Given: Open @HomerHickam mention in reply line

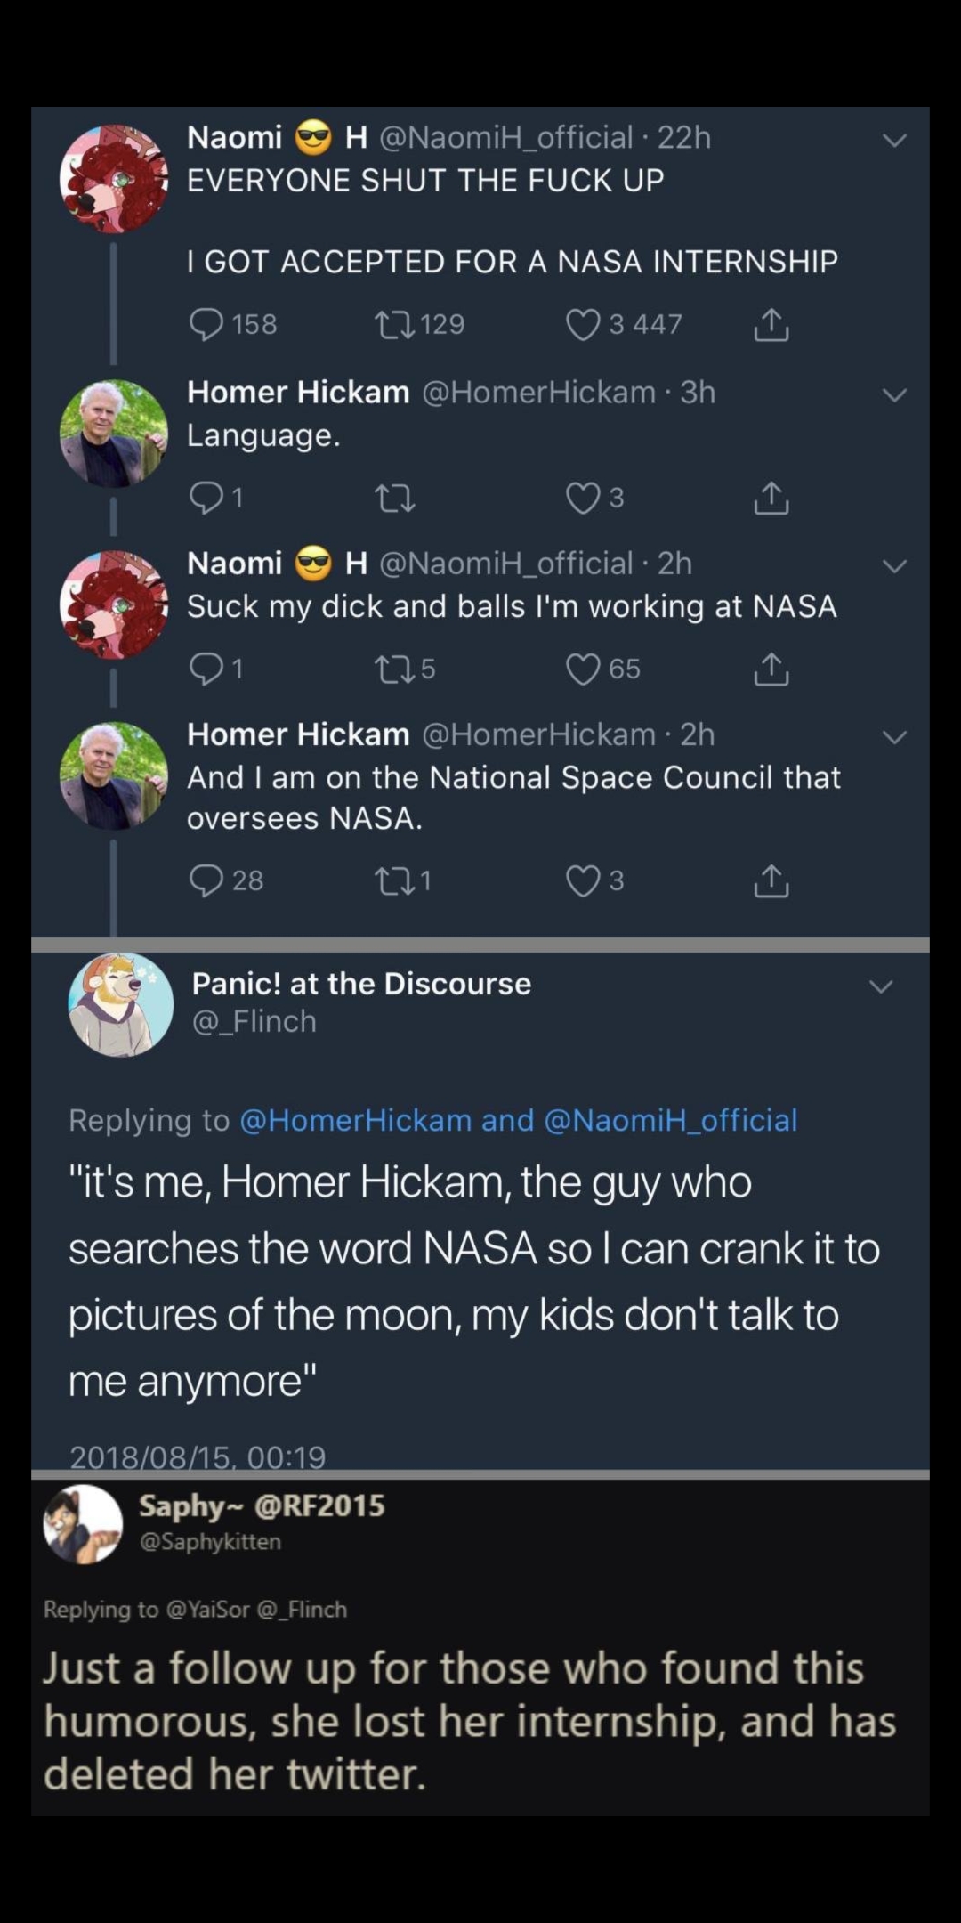Looking at the screenshot, I should (x=355, y=1120).
